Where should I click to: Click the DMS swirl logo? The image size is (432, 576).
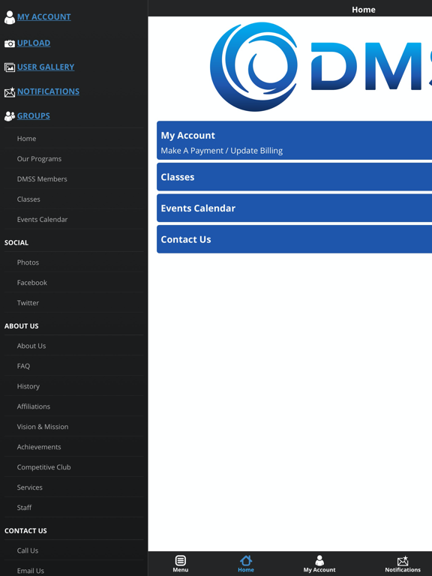(x=253, y=67)
